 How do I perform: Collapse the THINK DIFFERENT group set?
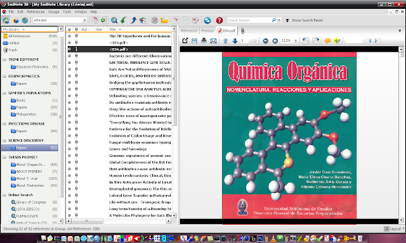(x=4, y=59)
